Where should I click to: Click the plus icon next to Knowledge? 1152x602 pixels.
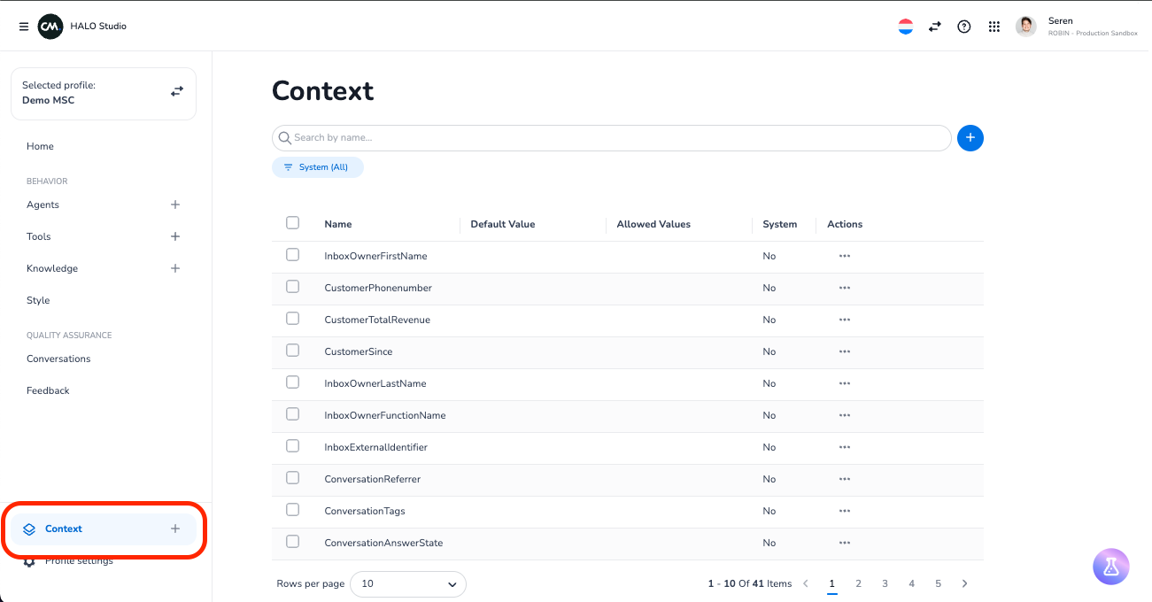[175, 268]
